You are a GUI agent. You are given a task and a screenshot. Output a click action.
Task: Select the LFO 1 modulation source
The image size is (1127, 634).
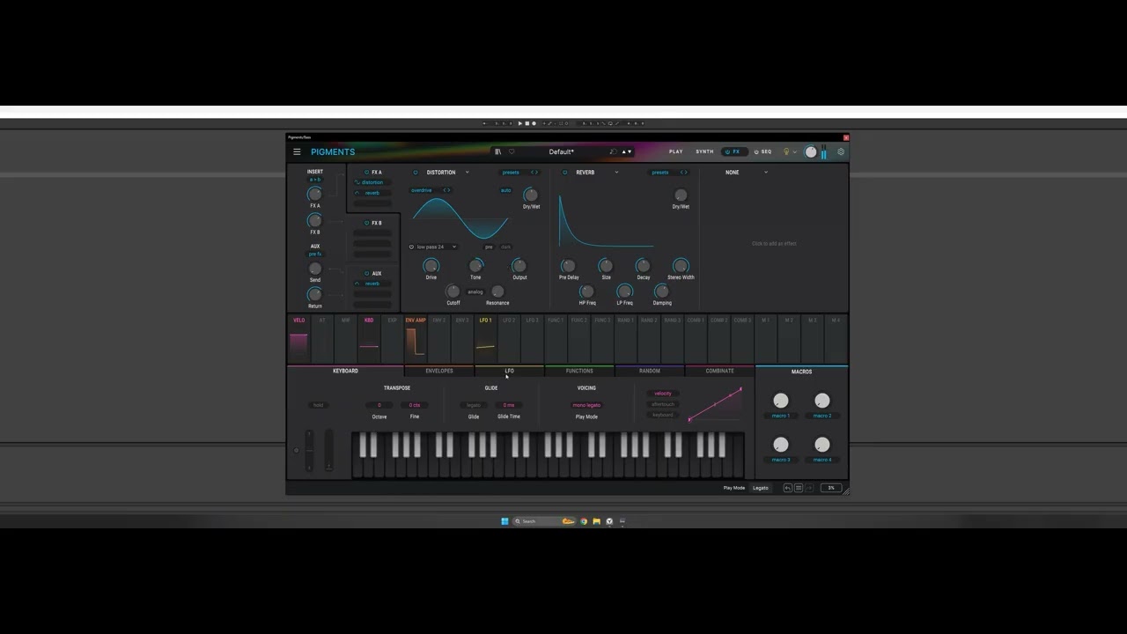point(485,337)
